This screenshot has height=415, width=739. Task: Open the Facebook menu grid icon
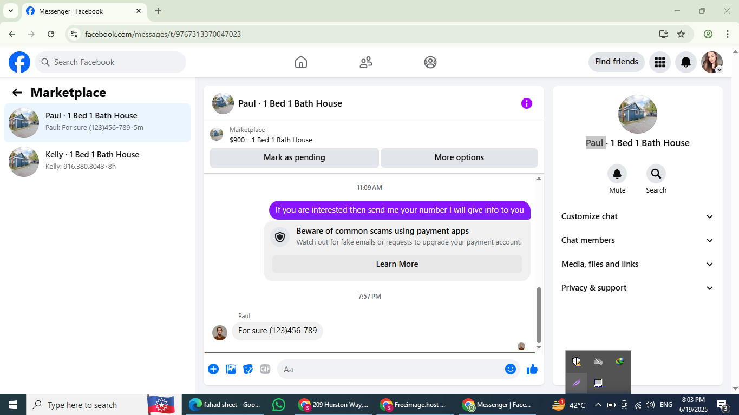point(659,62)
